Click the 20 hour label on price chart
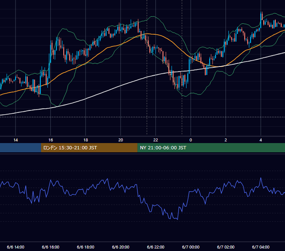This screenshot has height=251, width=285. click(121, 140)
